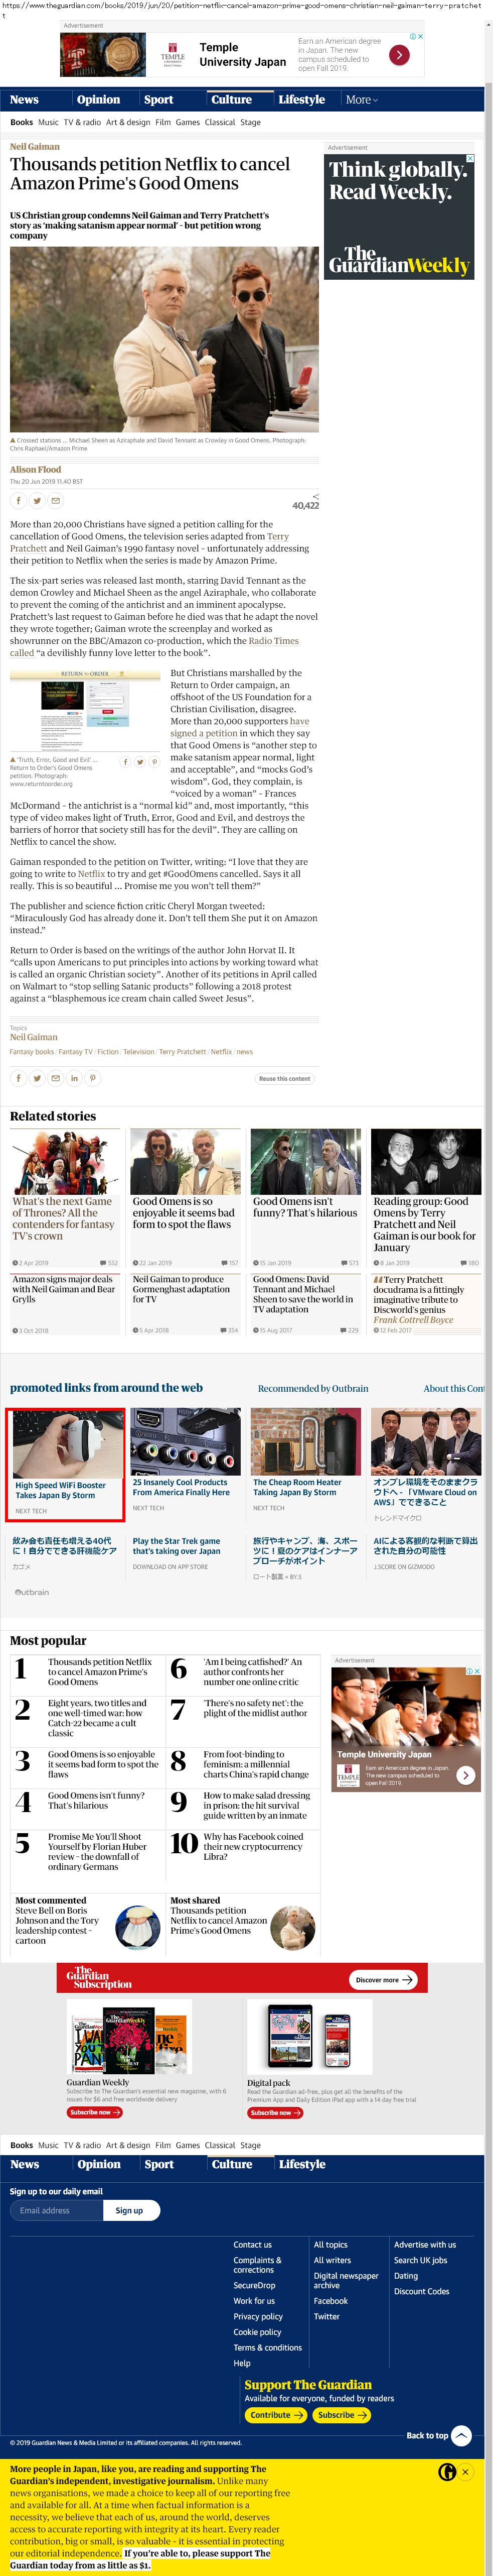The width and height of the screenshot is (493, 2576).
Task: Open most popular item 6 'Am I being catfished?'
Action: [251, 1672]
